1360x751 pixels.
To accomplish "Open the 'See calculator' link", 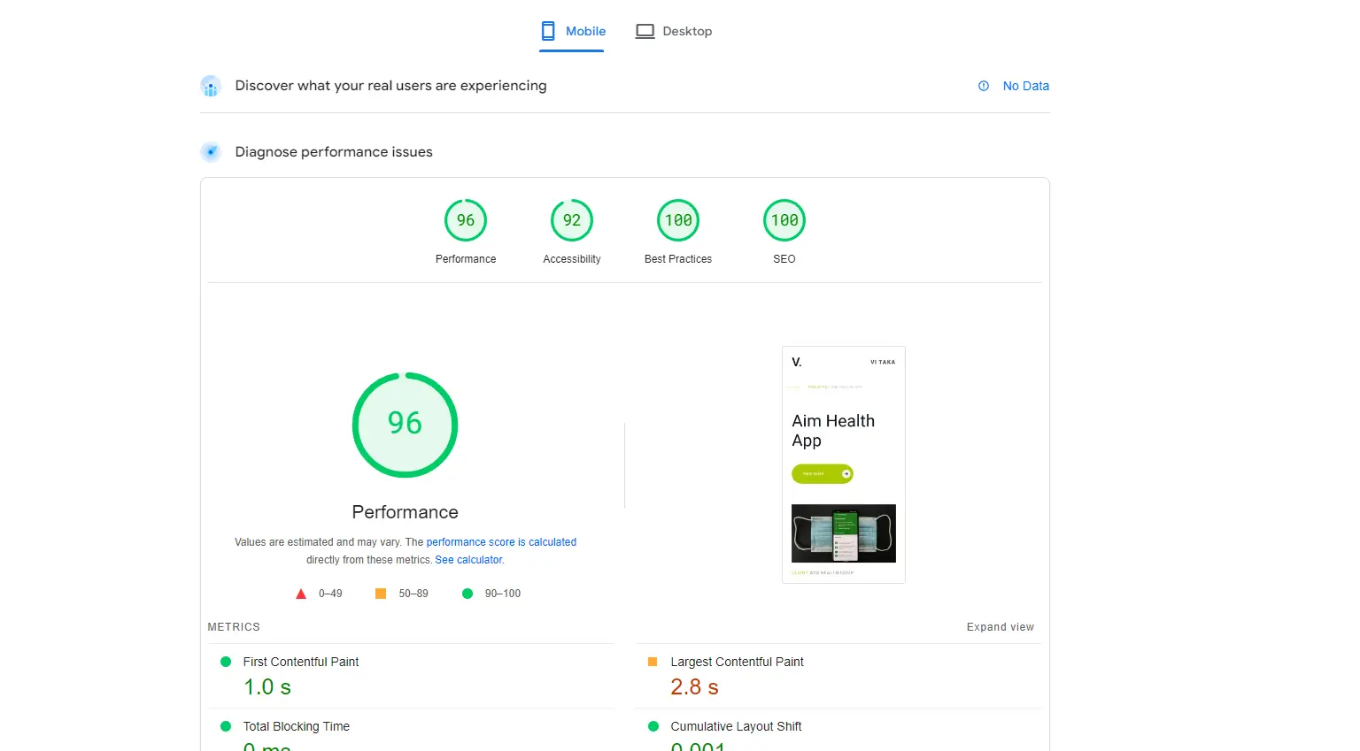I will 468,560.
